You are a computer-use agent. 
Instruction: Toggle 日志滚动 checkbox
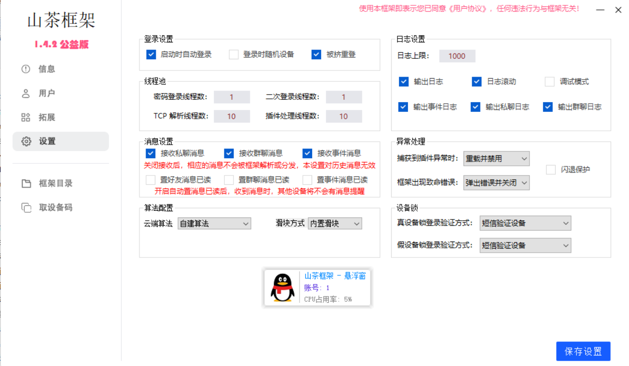477,81
